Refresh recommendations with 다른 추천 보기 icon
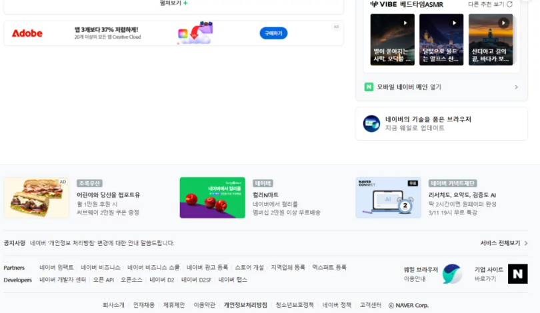 (510, 4)
